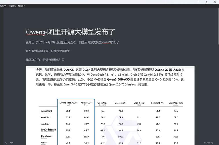Click the Aider score 53.8
Viewport: 219px width, 145px height.
(176, 143)
